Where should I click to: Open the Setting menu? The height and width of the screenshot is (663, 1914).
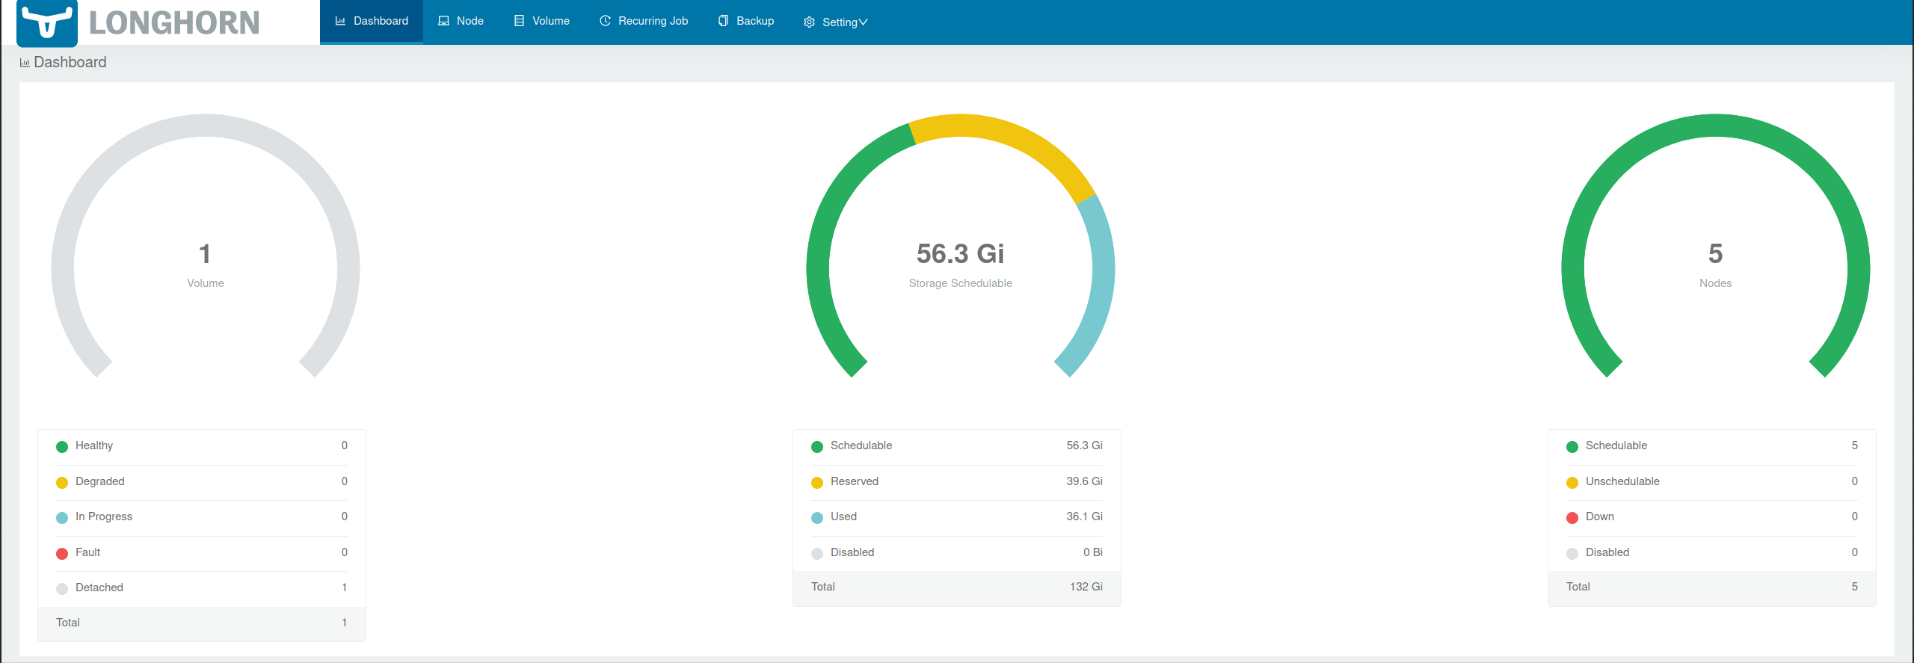tap(836, 22)
